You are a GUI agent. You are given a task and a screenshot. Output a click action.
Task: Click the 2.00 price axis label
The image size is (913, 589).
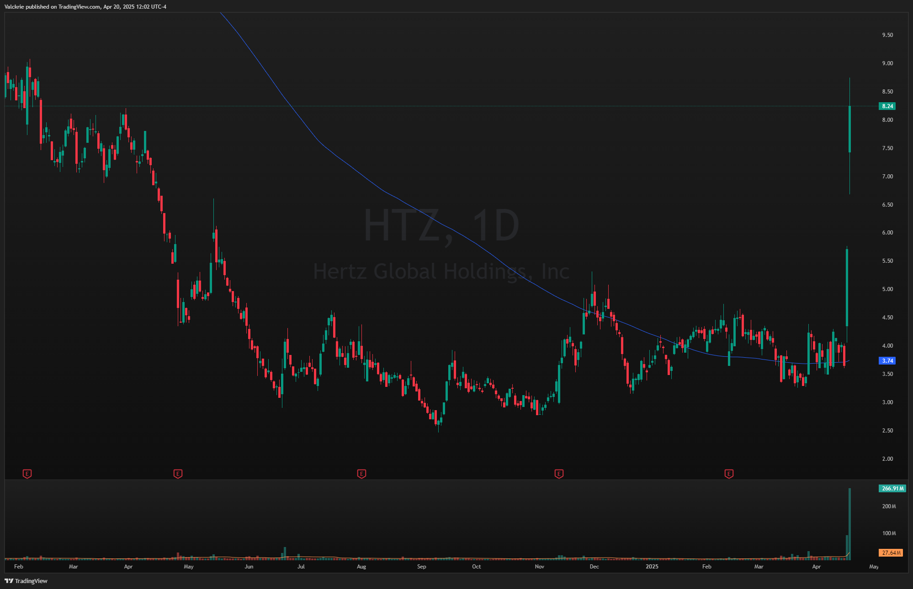pyautogui.click(x=887, y=459)
